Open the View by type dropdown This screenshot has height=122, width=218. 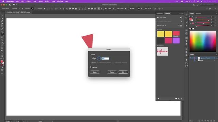point(161,26)
